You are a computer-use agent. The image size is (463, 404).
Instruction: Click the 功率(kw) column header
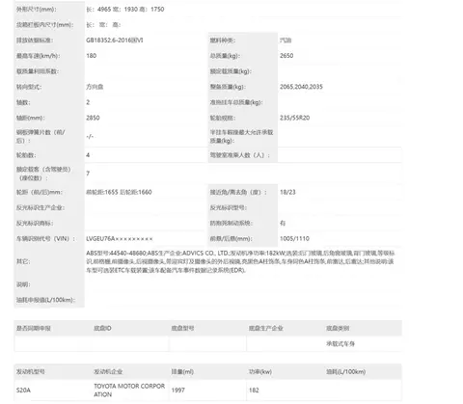click(x=260, y=371)
